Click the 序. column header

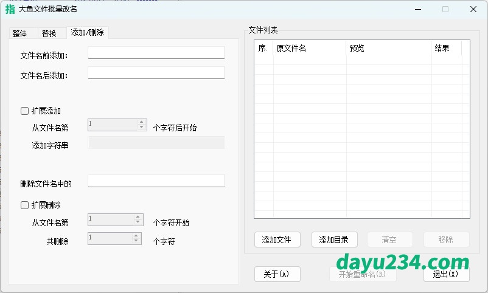coord(263,49)
